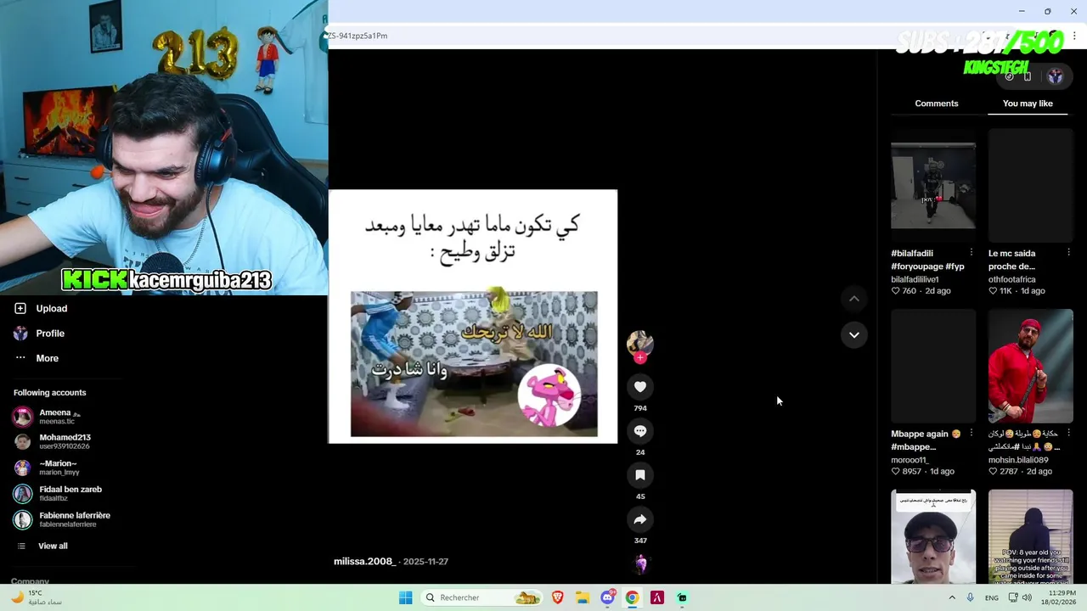Open the microphone tray icon
This screenshot has height=611, width=1087.
pyautogui.click(x=971, y=597)
